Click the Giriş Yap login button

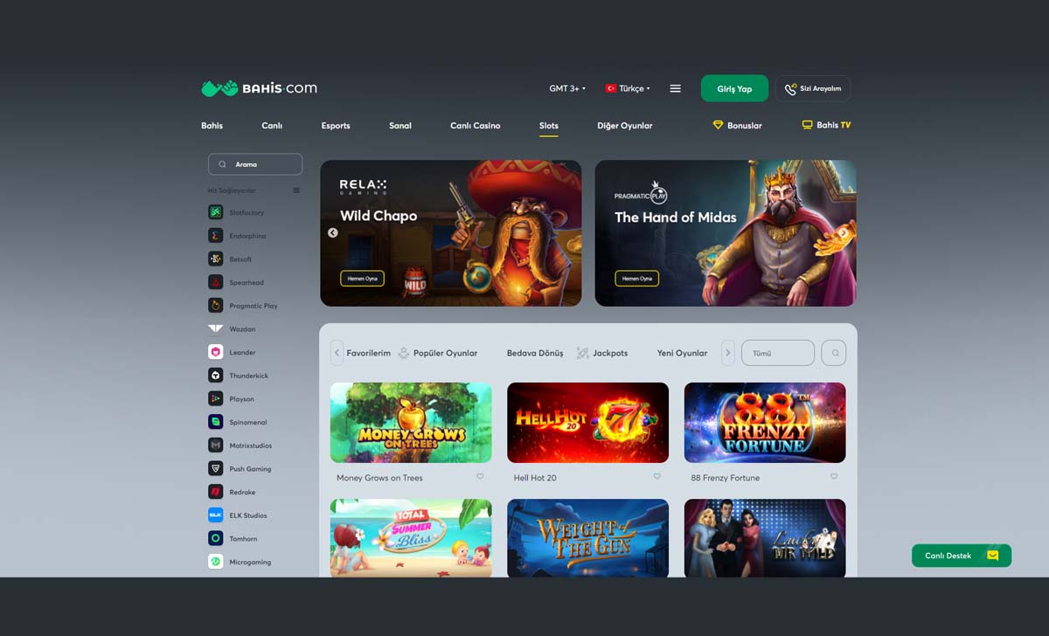pos(734,88)
